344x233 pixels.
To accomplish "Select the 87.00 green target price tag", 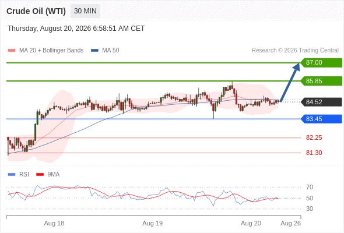I will (321, 63).
